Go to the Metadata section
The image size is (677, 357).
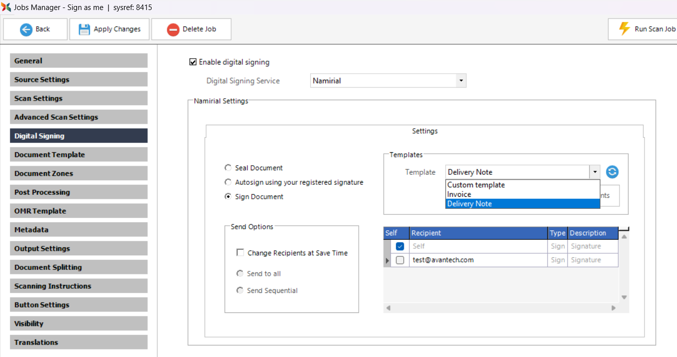pyautogui.click(x=79, y=230)
